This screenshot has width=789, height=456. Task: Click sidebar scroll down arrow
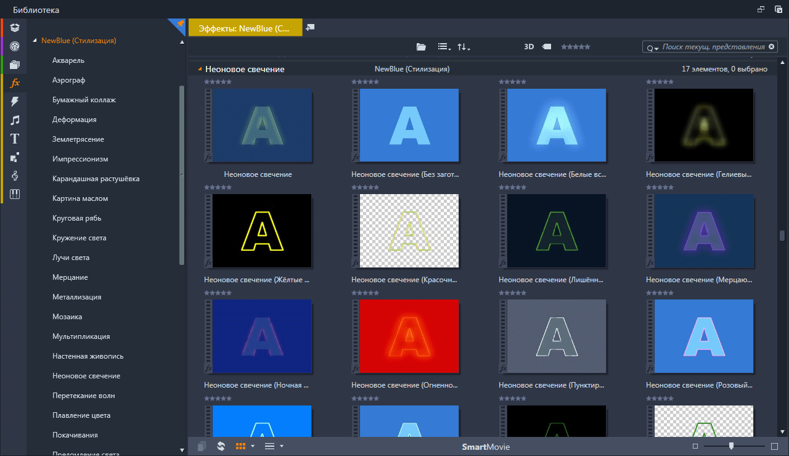[182, 450]
